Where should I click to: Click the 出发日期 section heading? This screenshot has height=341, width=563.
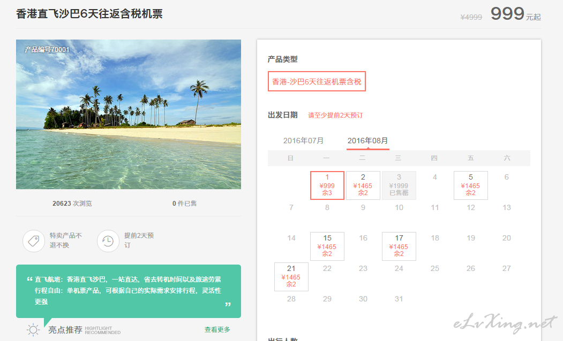pyautogui.click(x=283, y=115)
